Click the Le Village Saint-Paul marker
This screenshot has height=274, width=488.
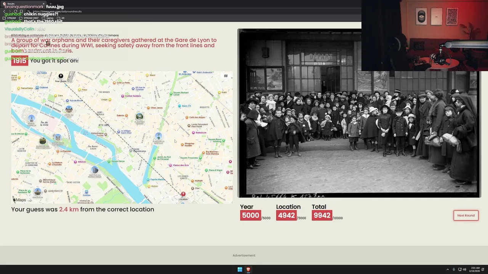click(x=118, y=132)
